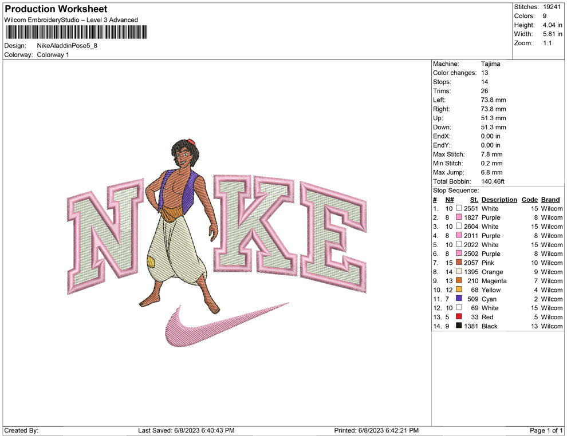The width and height of the screenshot is (567, 436).
Task: Click the Code column header
Action: (x=529, y=200)
